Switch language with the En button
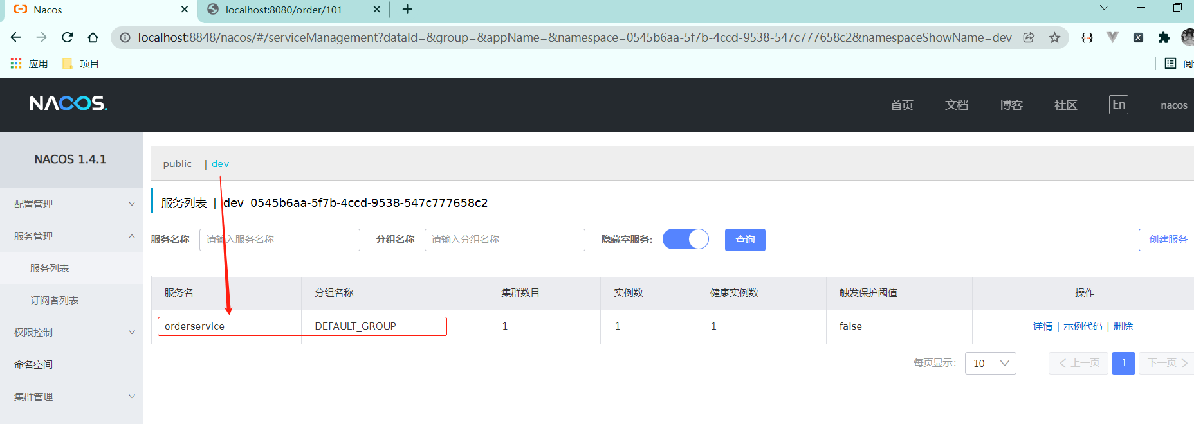Image resolution: width=1194 pixels, height=424 pixels. coord(1119,105)
